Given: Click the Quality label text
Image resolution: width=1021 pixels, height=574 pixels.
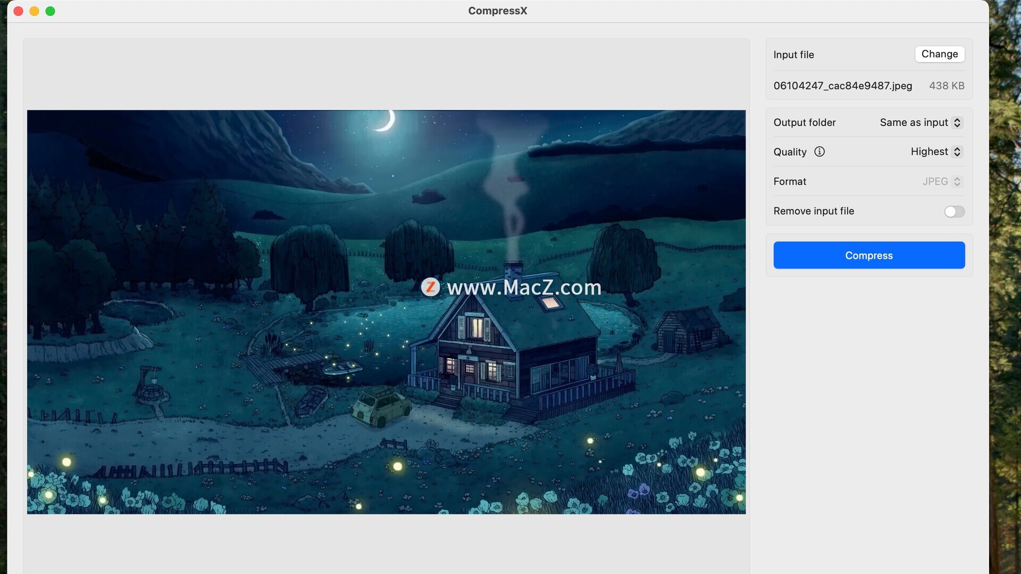Looking at the screenshot, I should 790,152.
